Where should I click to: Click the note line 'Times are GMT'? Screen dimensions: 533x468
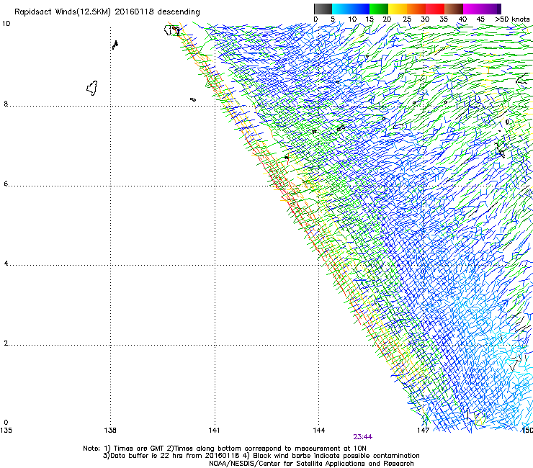point(139,449)
